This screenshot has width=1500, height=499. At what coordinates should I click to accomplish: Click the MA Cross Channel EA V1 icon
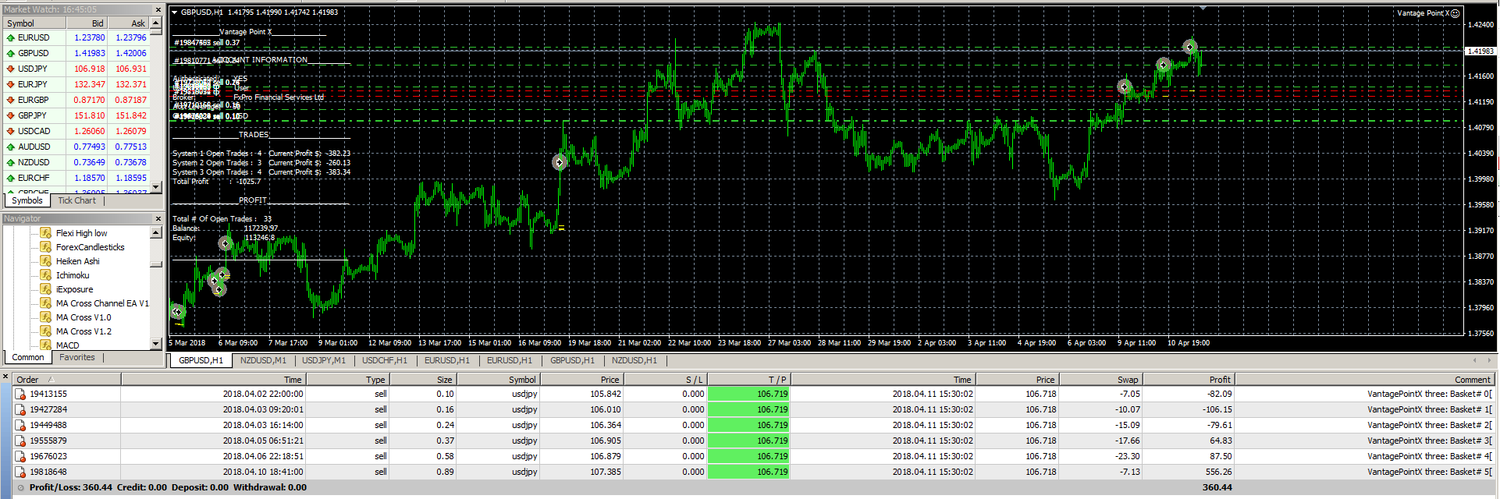pyautogui.click(x=46, y=303)
